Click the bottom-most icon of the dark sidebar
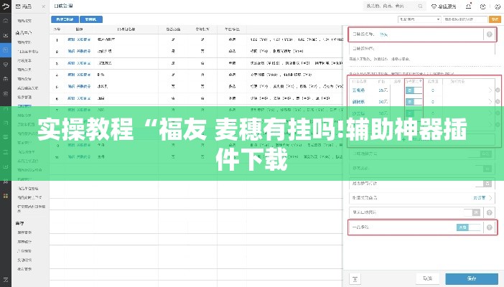Screen dimensions: 504x287 pos(6,280)
